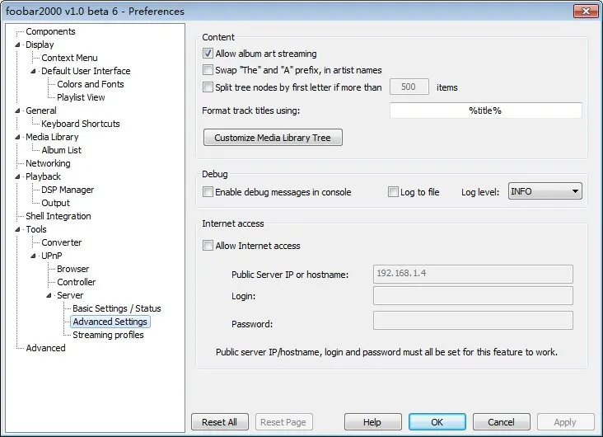603x437 pixels.
Task: Click the Format track titles field
Action: [485, 110]
